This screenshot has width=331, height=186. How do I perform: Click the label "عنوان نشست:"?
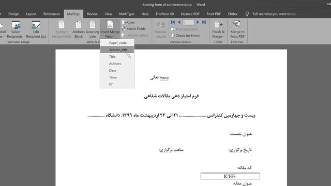point(240,134)
